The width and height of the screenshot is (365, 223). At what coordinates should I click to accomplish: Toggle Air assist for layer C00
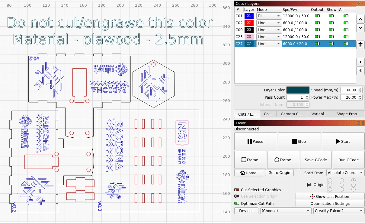[346, 30]
